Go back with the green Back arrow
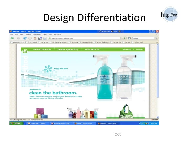This screenshot has height=141, width=189. (x=12, y=38)
